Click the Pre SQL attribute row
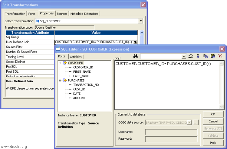The image size is (227, 149). (30, 67)
